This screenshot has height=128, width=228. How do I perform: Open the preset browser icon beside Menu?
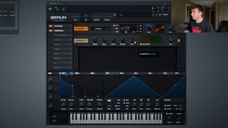click(160, 15)
